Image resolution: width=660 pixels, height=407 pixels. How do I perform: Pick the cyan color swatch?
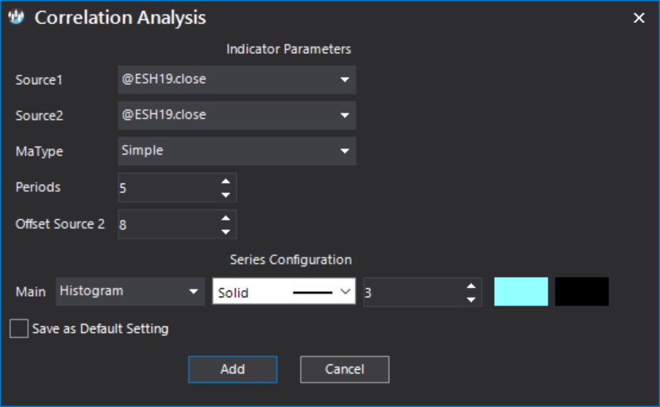click(521, 291)
